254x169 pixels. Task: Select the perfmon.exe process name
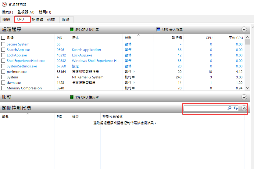pyautogui.click(x=16, y=72)
